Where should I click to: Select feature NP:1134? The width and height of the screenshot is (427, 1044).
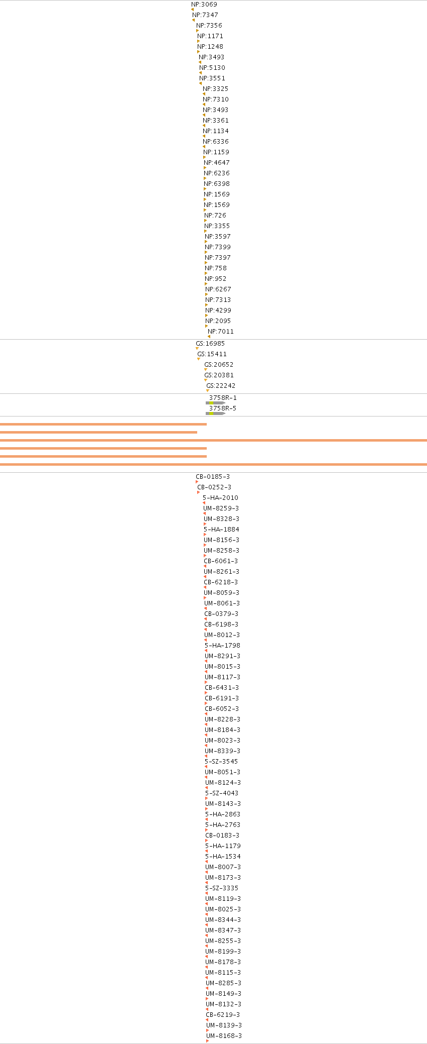tap(216, 131)
